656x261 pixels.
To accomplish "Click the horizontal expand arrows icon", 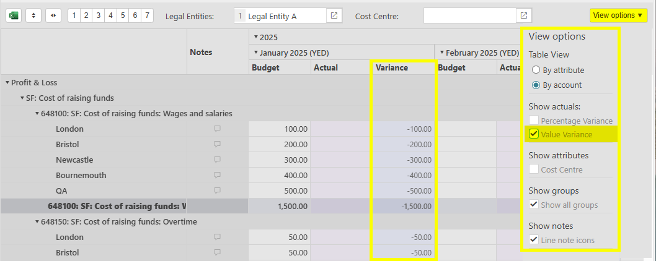I will coord(53,15).
